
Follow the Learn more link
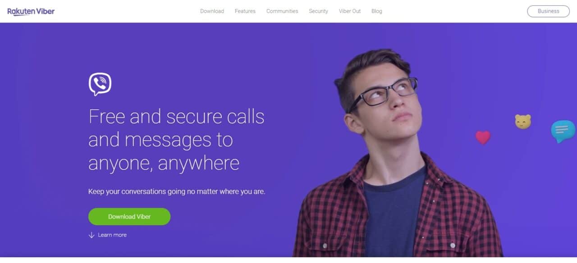pyautogui.click(x=112, y=235)
